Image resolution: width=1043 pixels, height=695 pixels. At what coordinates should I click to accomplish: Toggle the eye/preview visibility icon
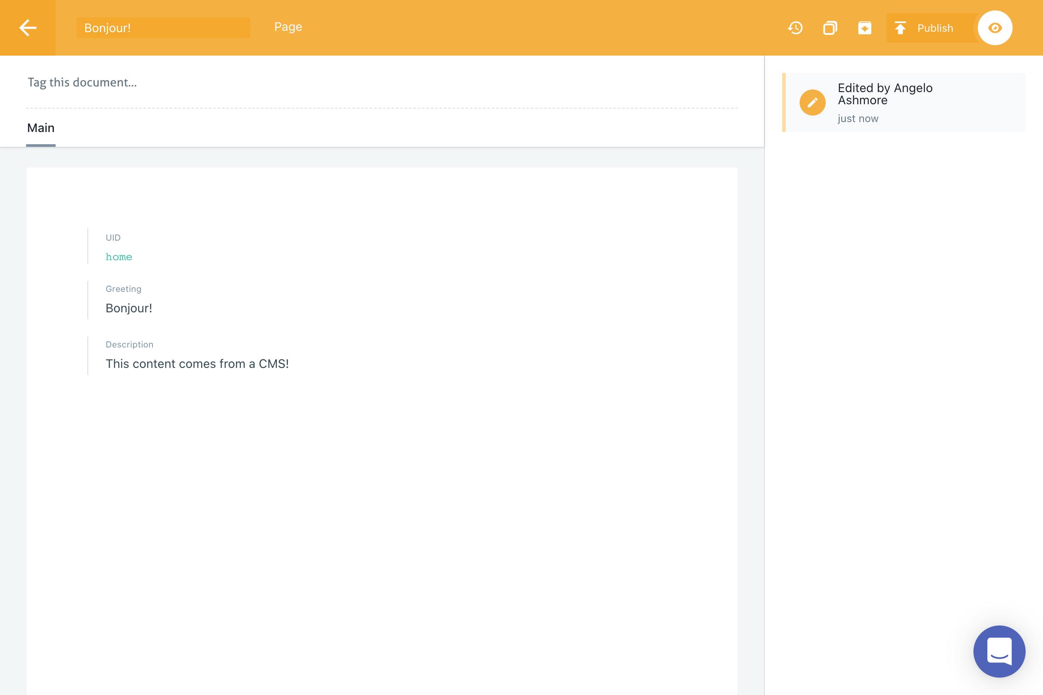tap(996, 28)
